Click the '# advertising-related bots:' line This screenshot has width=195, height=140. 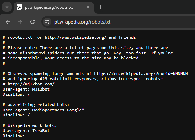[x=36, y=105]
